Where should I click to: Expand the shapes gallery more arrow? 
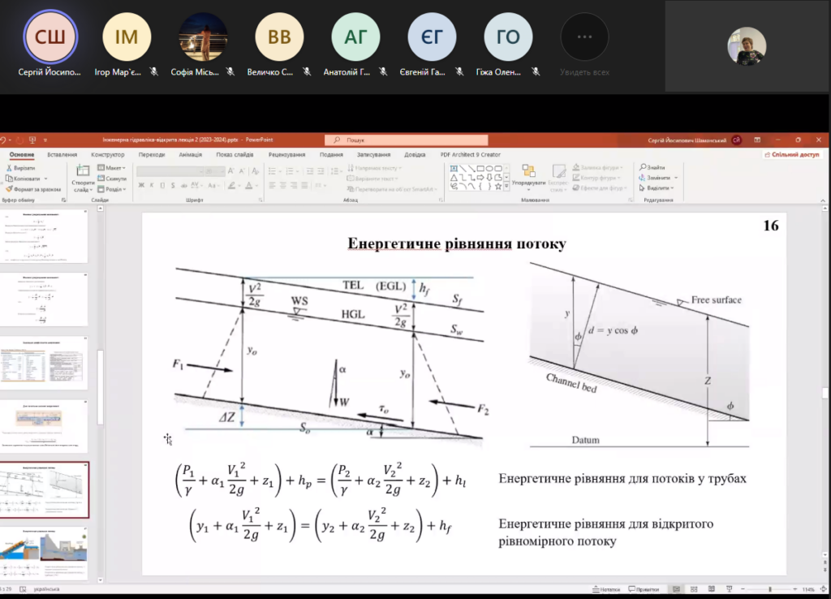[x=506, y=186]
